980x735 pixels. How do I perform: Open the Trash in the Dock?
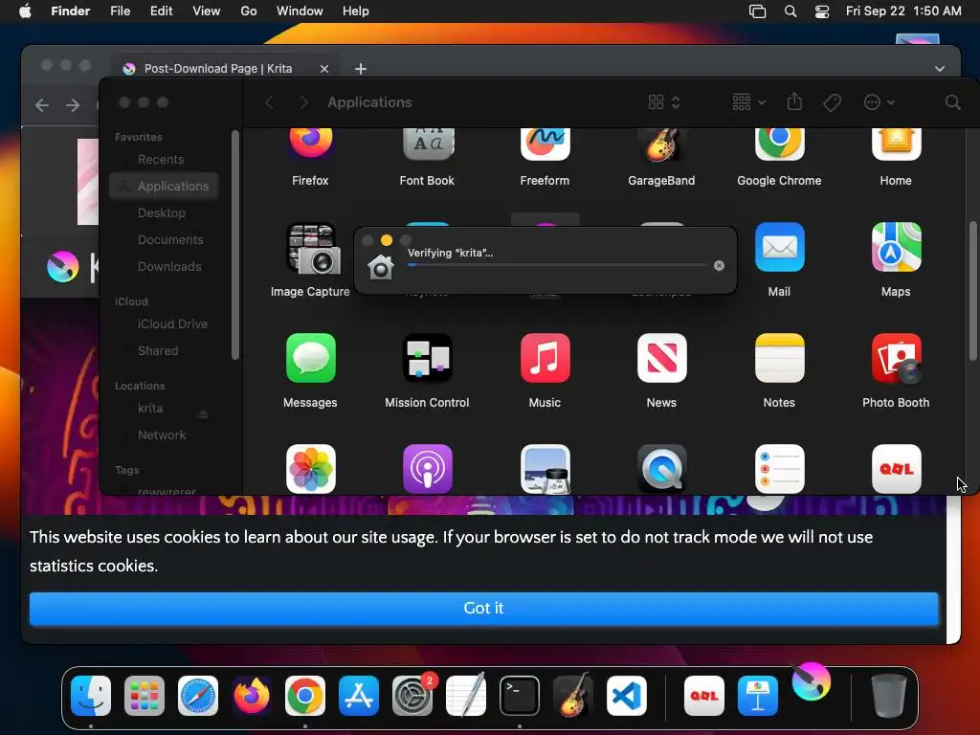889,696
